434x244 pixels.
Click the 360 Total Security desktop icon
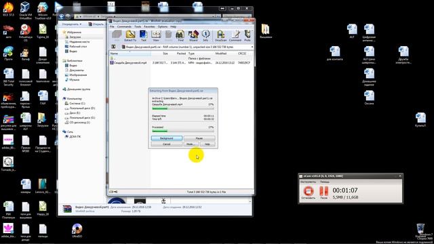9,77
